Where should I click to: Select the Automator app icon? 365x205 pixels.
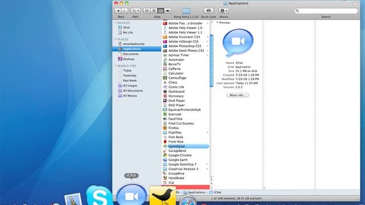[165, 60]
